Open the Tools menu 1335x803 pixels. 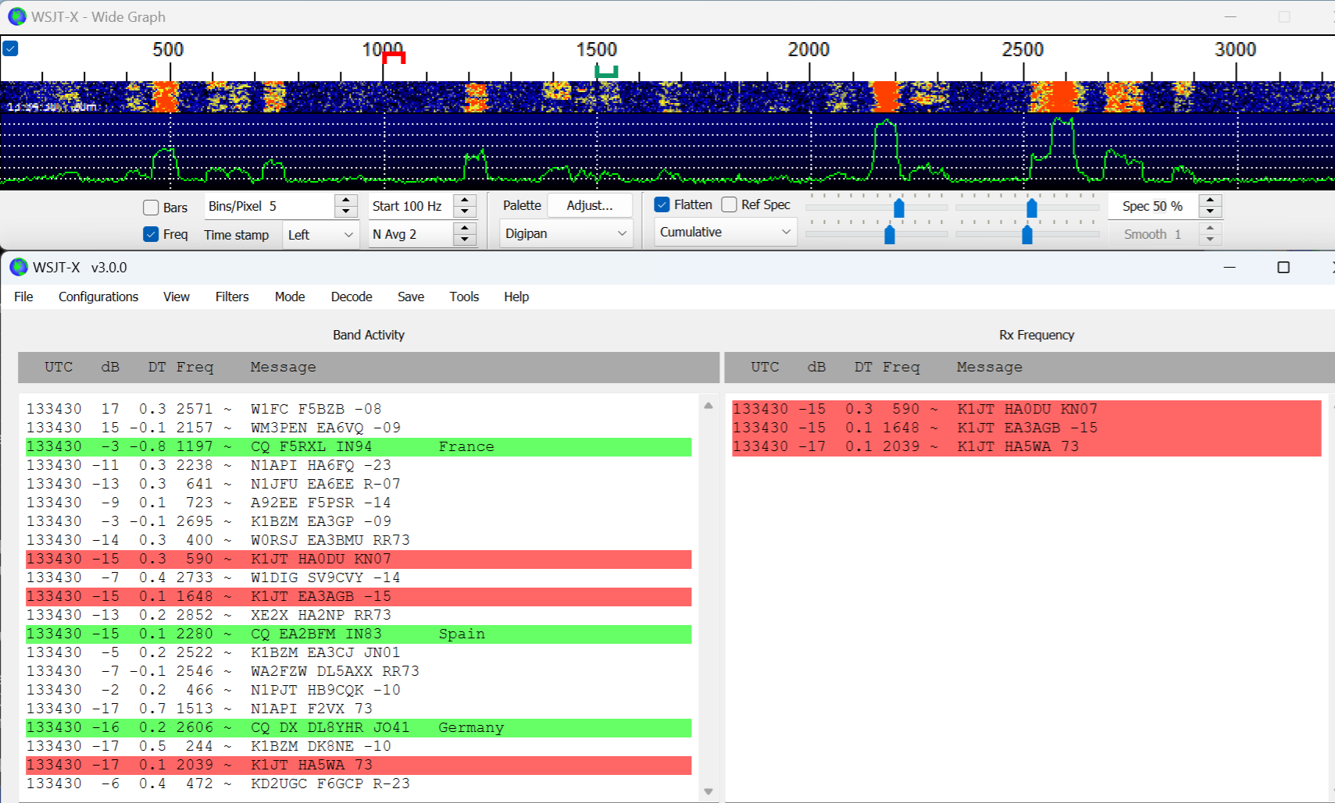(x=464, y=297)
